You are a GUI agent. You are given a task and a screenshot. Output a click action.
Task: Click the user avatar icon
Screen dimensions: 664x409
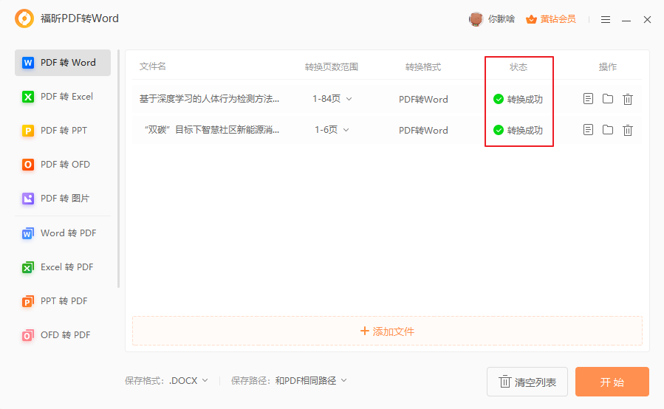tap(476, 19)
